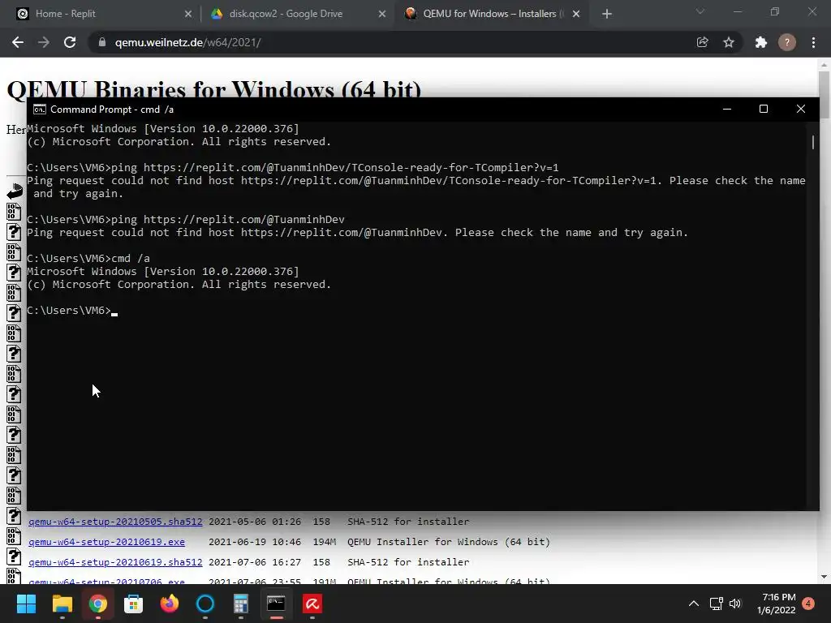The width and height of the screenshot is (831, 623).
Task: Open Calculator from taskbar
Action: [240, 604]
